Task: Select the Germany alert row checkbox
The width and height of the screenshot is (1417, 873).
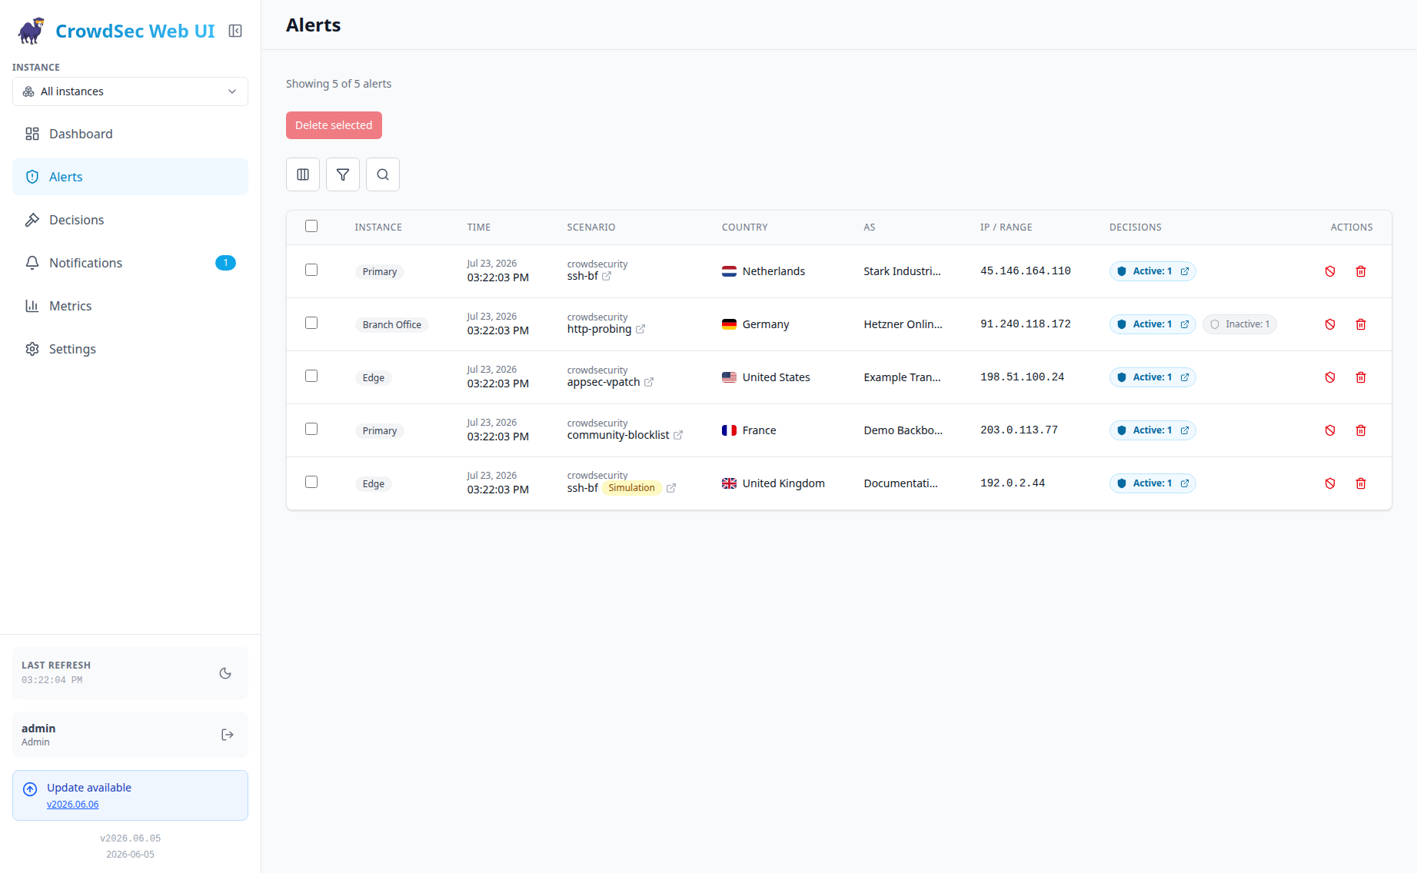Action: pyautogui.click(x=311, y=323)
